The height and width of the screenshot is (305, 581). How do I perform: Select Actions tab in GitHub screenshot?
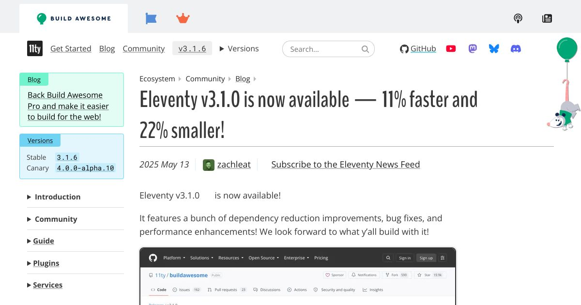click(297, 290)
